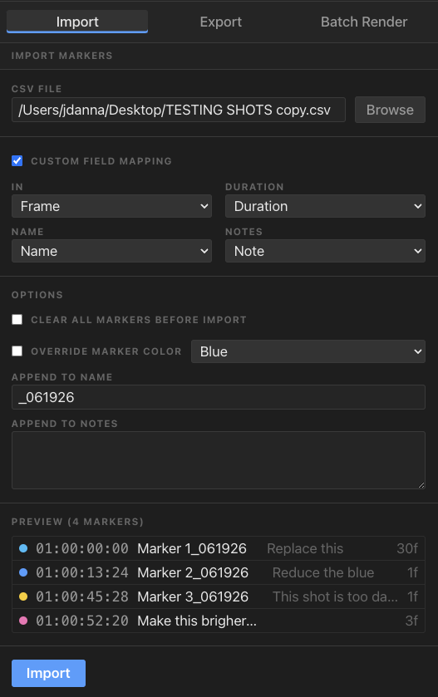The image size is (438, 697).
Task: Select the 'Make this brigher...' preview row
Action: click(x=219, y=621)
